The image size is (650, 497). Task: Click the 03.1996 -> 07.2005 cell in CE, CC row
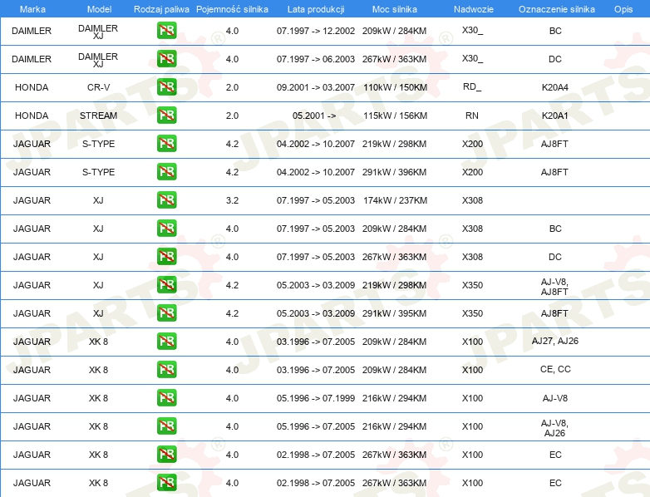point(316,370)
